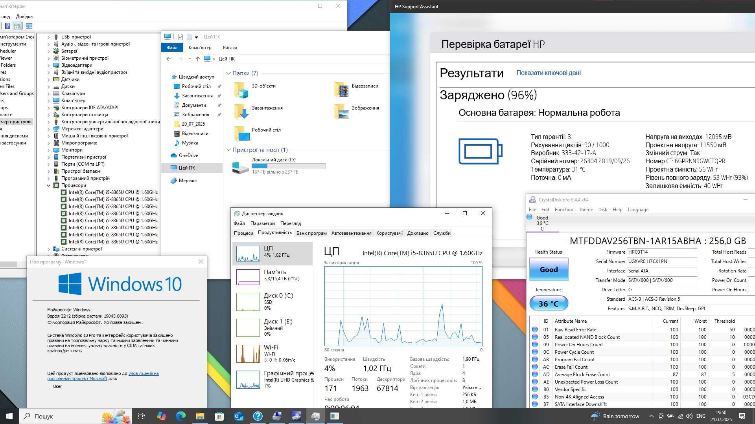The height and width of the screenshot is (424, 755).
Task: Click the C: drive free space usage bar
Action: 289,166
